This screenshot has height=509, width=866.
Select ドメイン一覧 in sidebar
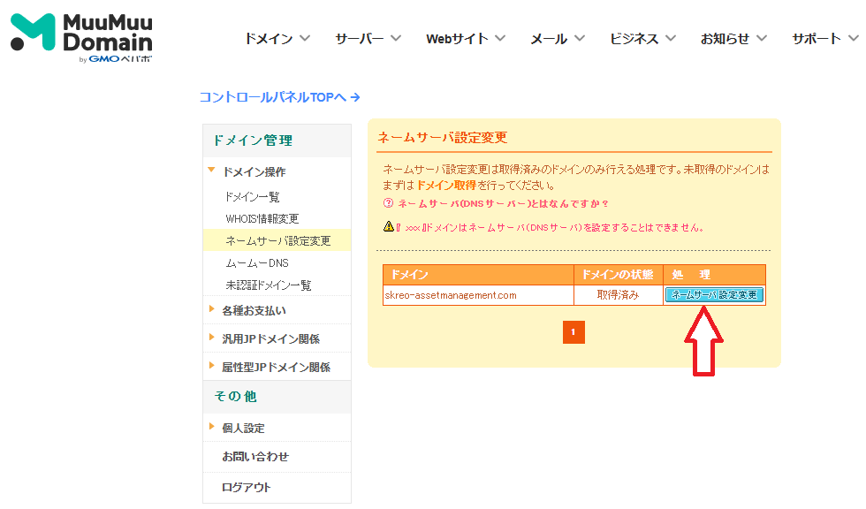252,197
